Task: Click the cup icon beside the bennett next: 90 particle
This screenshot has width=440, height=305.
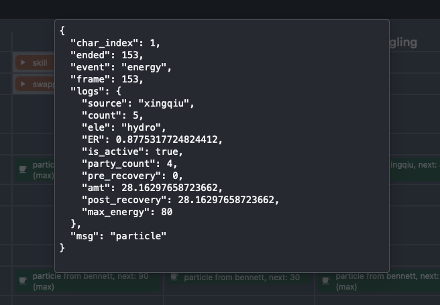Action: pos(23,280)
